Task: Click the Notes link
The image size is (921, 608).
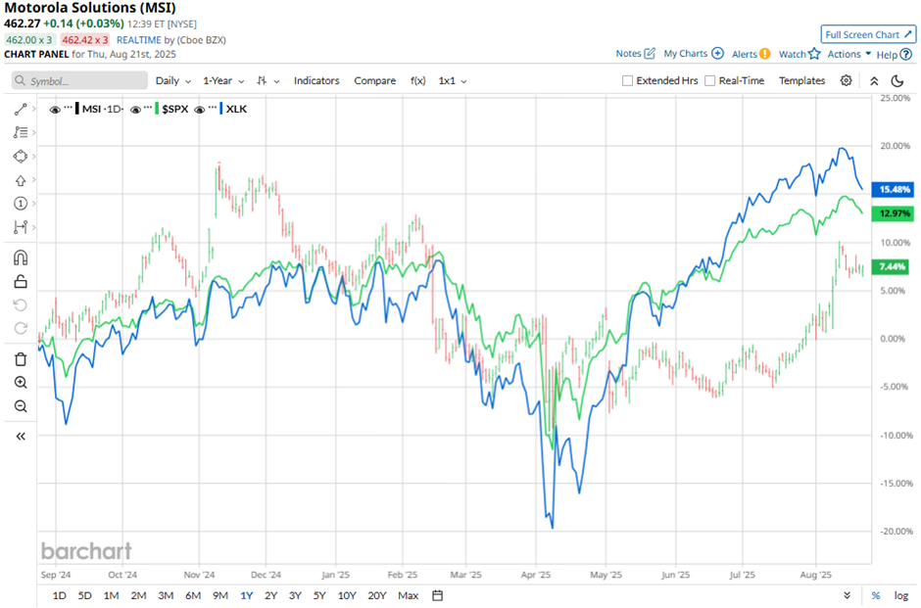Action: click(628, 54)
